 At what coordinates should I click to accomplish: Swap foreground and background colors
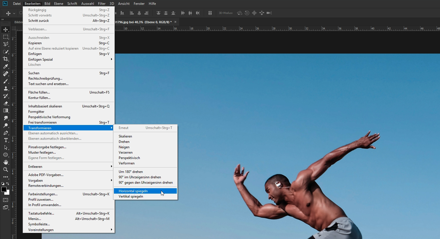8,184
